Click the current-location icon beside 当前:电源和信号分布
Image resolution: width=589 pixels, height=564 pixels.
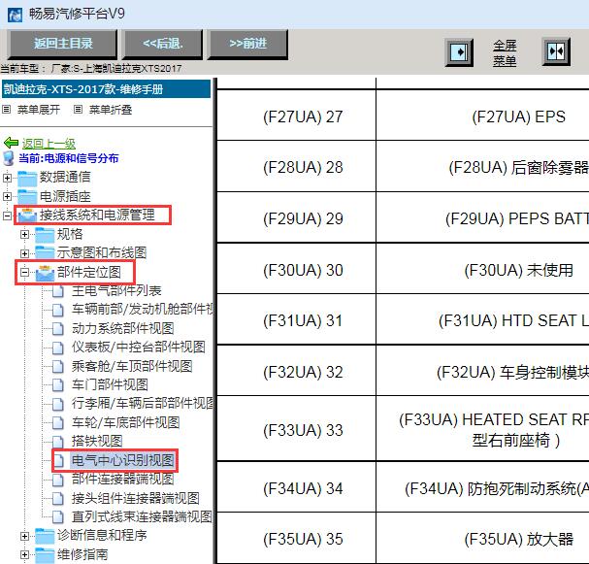9,158
